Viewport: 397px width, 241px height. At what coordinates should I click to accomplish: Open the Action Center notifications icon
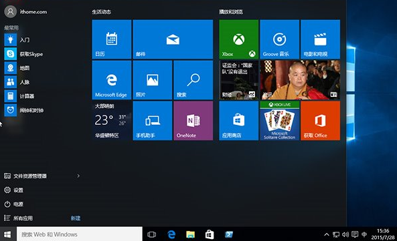[355, 235]
